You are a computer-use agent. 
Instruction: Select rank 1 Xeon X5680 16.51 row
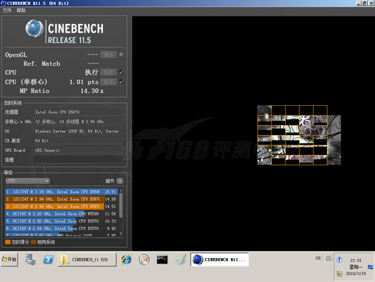[x=61, y=192]
